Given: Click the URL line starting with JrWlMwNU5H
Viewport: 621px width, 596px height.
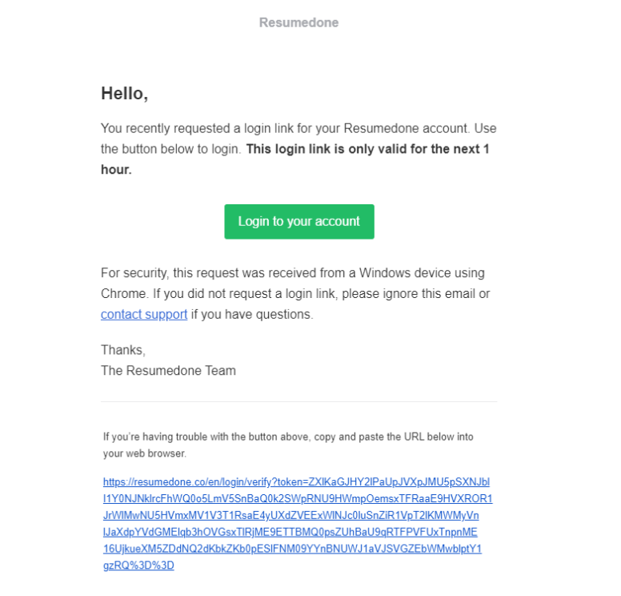Looking at the screenshot, I should point(298,516).
